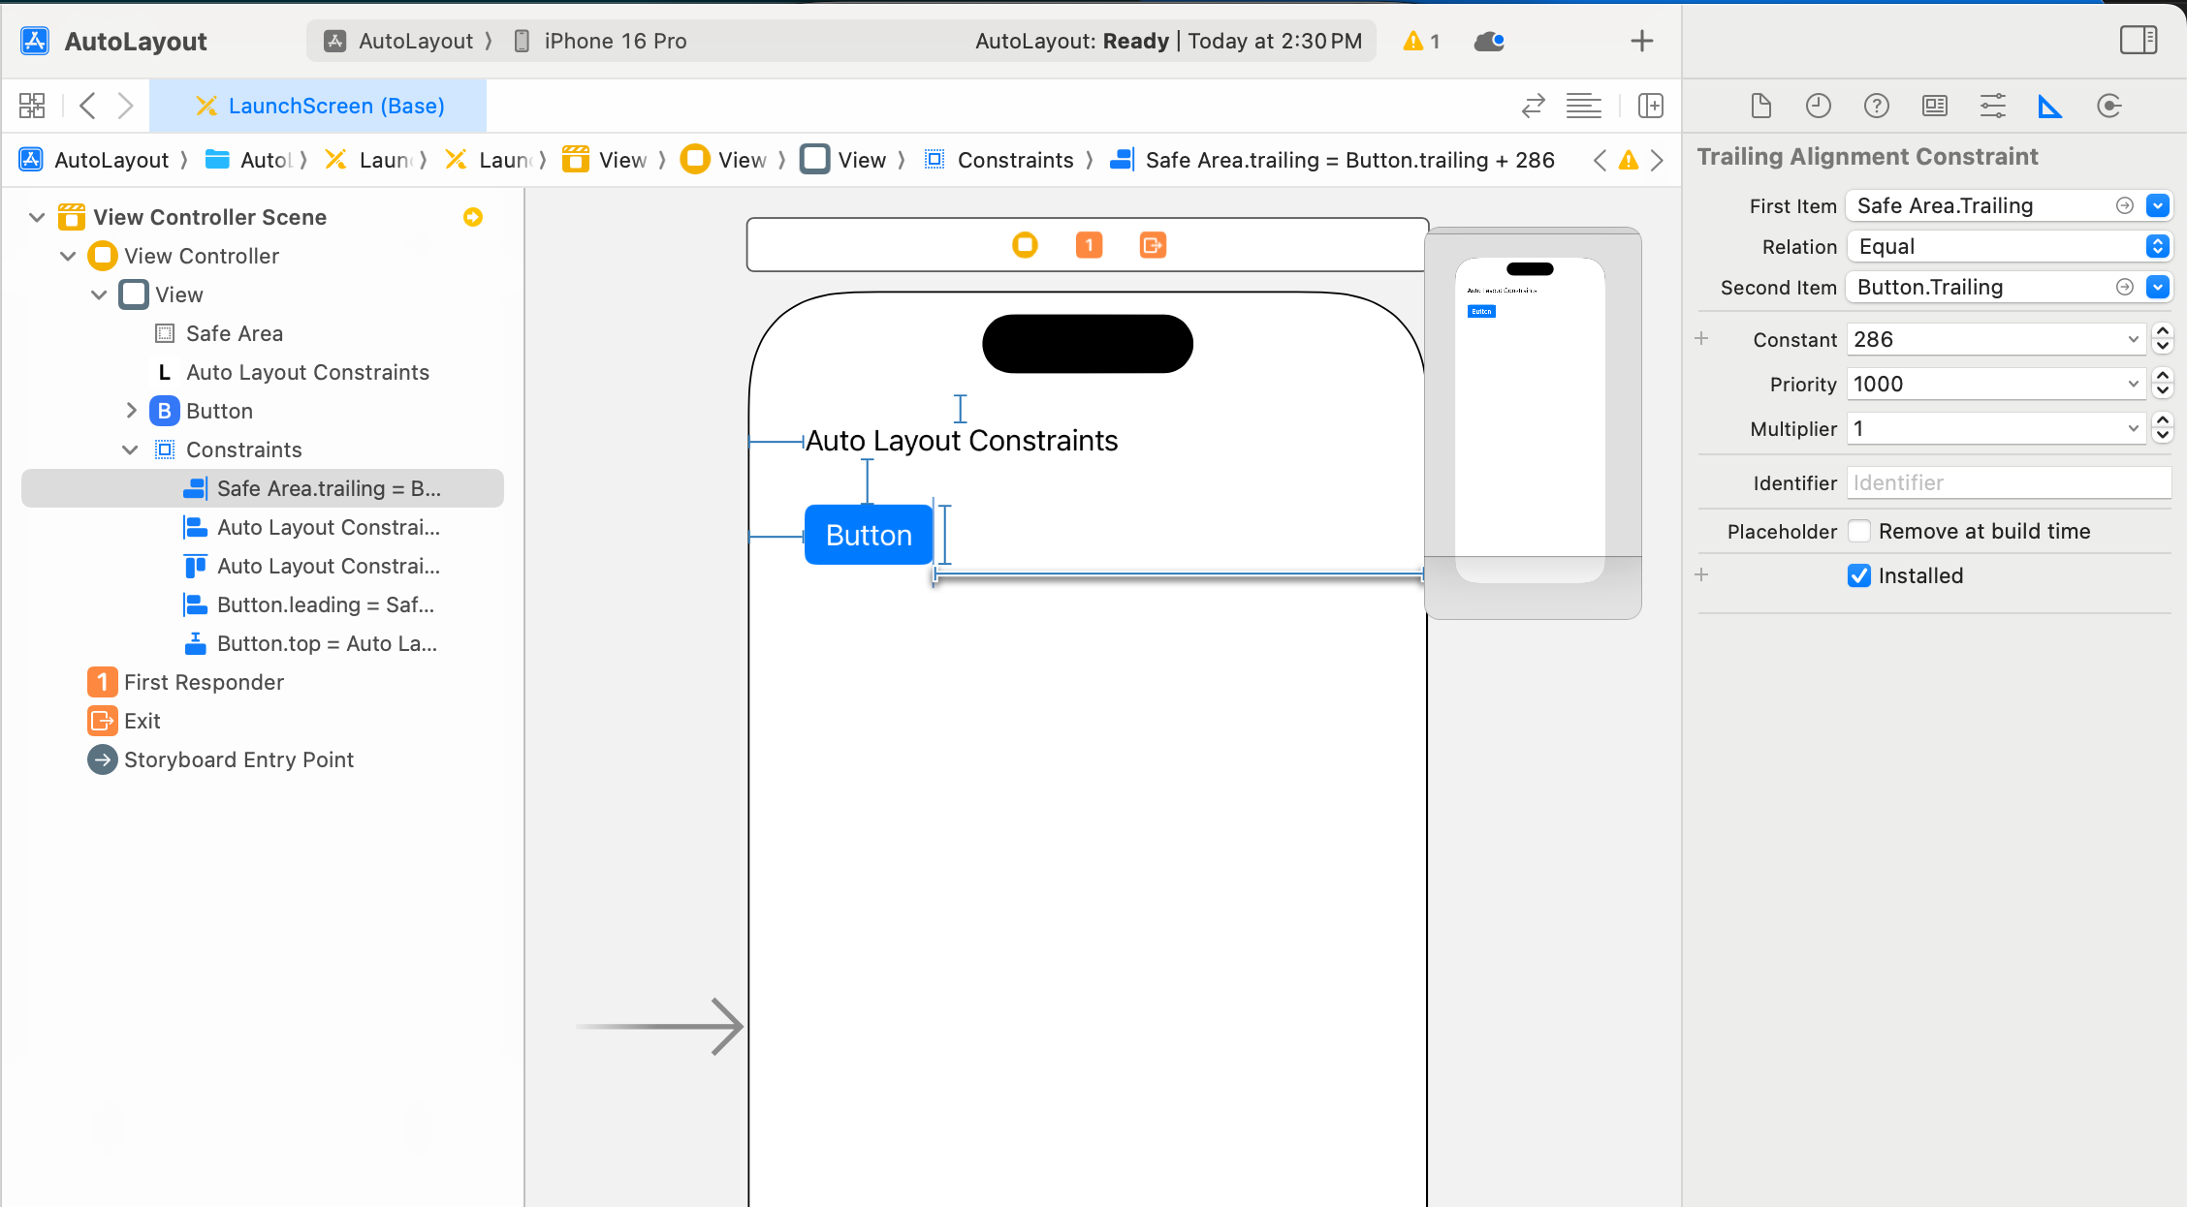The image size is (2187, 1207).
Task: Click the Connections inspector icon
Action: point(2109,106)
